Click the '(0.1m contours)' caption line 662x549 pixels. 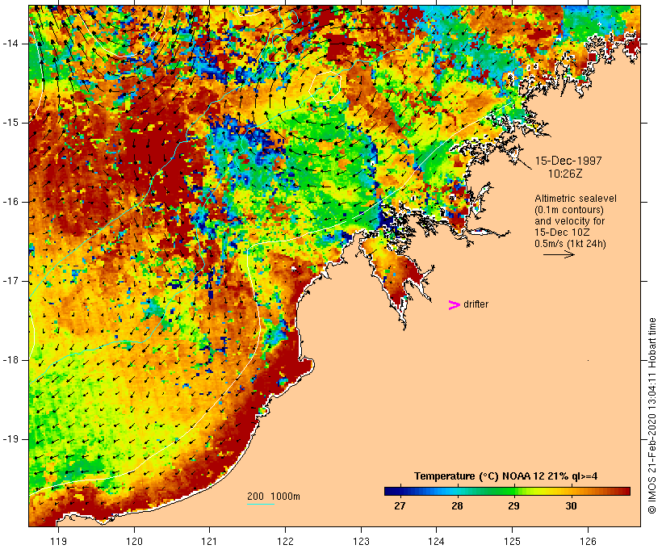click(569, 210)
